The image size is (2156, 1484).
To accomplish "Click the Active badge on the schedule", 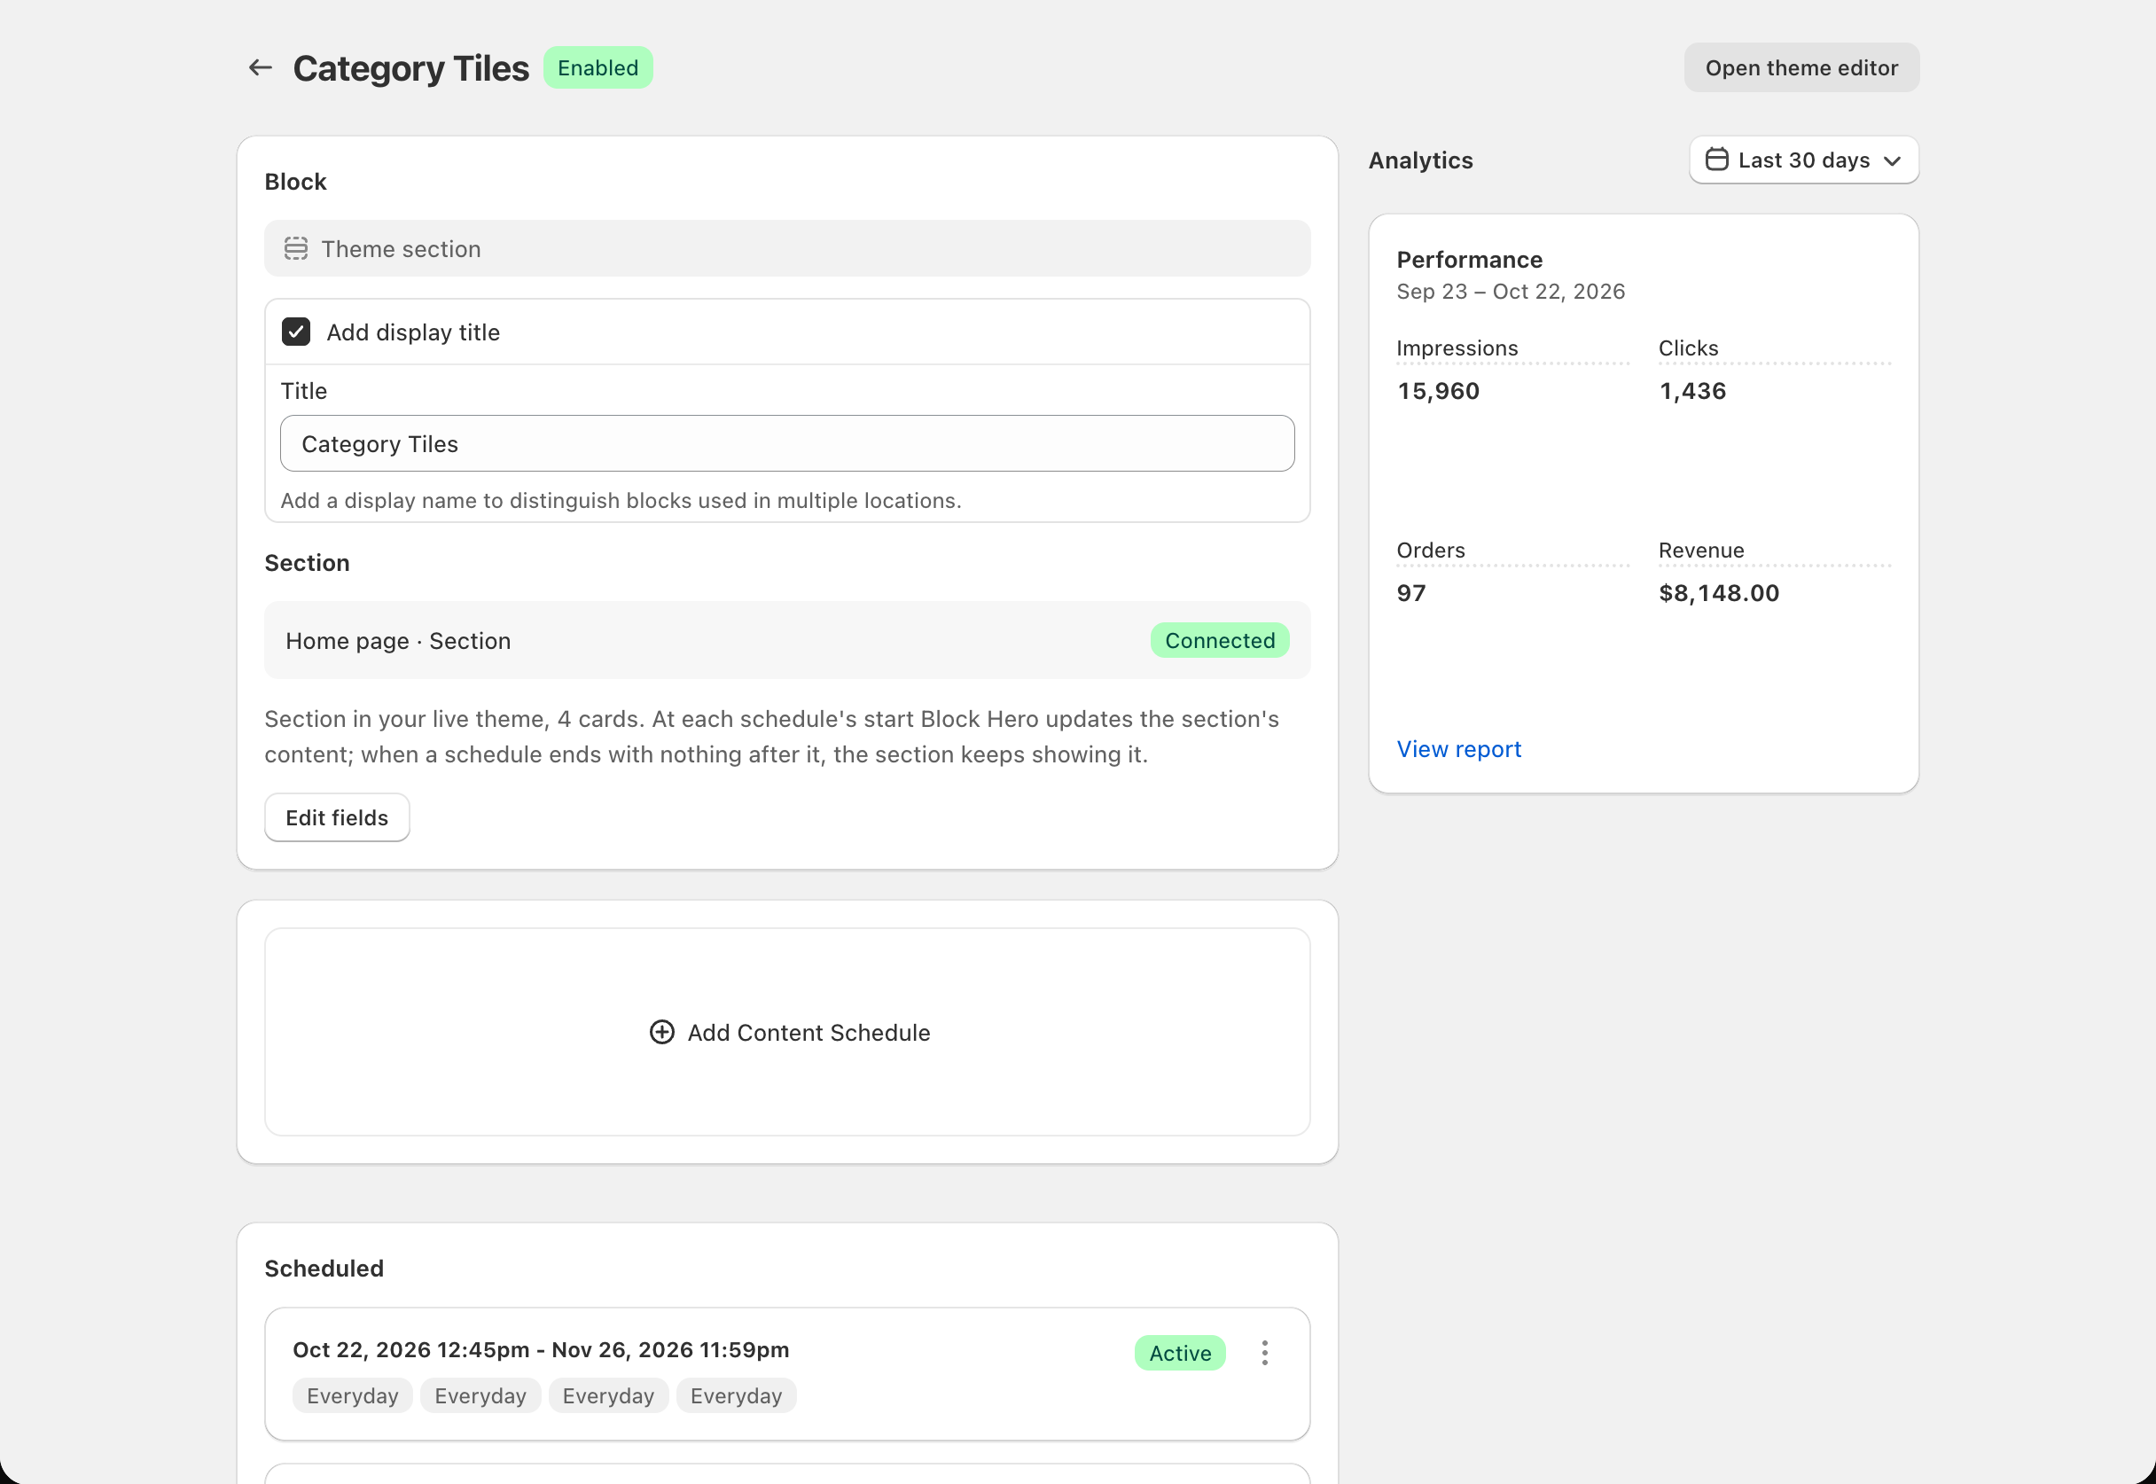I will 1180,1353.
